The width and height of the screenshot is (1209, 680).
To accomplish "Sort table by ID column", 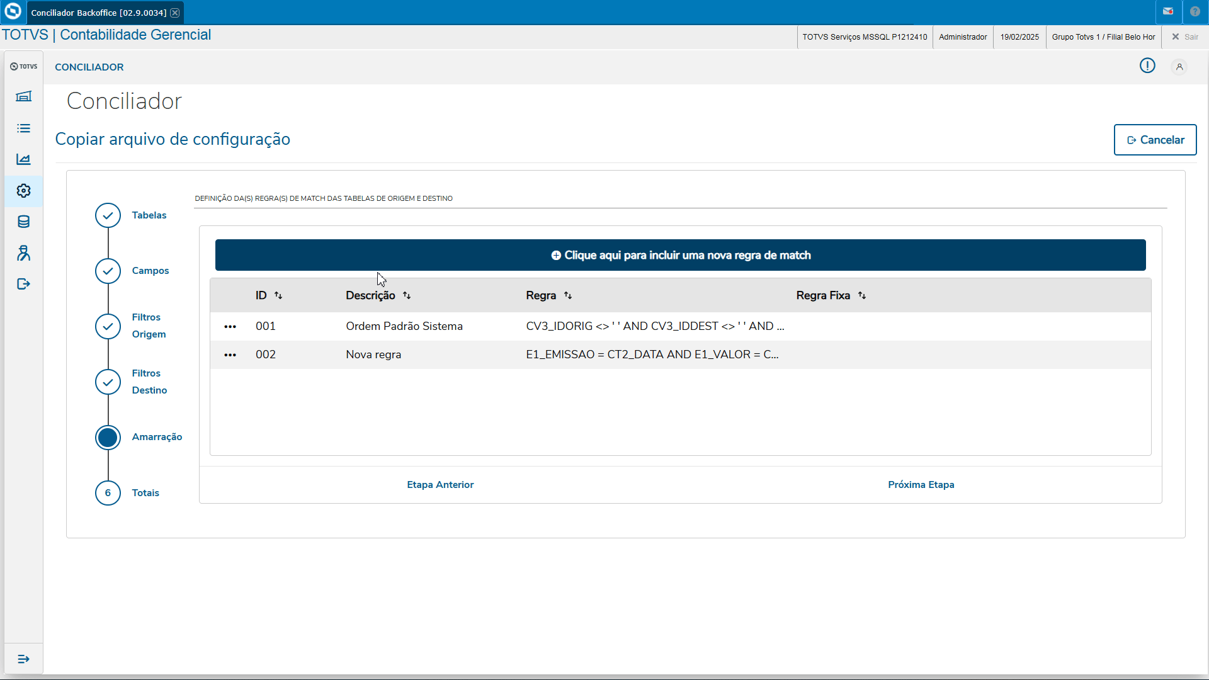I will pos(278,296).
